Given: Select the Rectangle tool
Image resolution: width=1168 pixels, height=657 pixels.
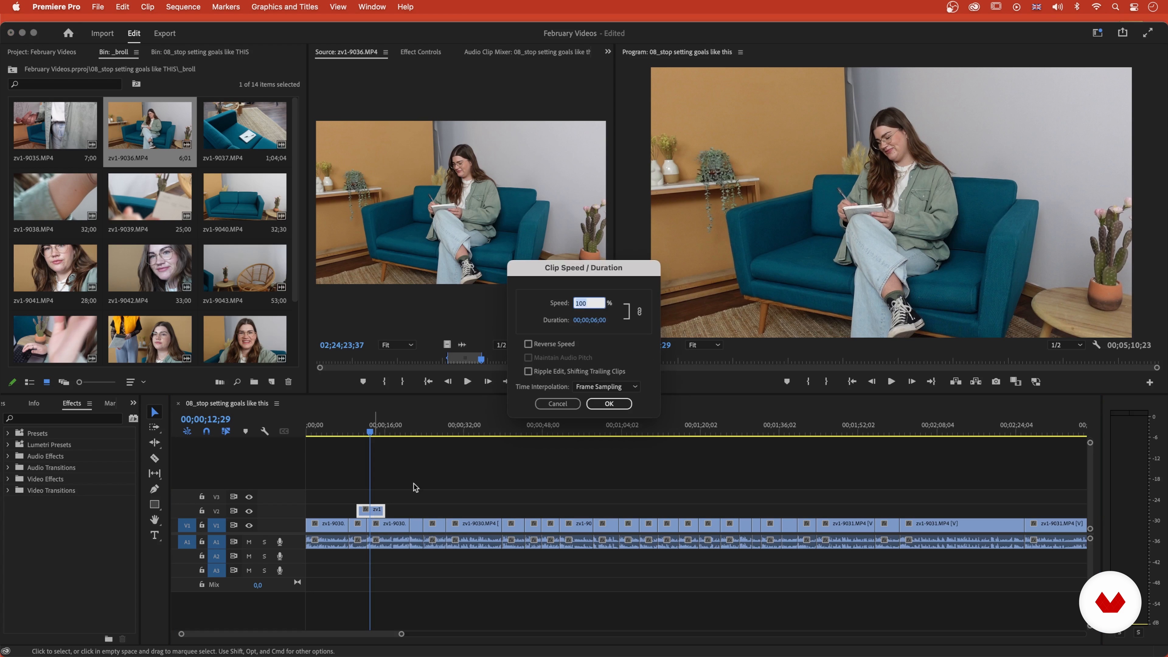Looking at the screenshot, I should pos(155,504).
